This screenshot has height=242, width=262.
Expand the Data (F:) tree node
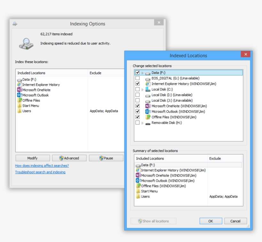(142, 73)
